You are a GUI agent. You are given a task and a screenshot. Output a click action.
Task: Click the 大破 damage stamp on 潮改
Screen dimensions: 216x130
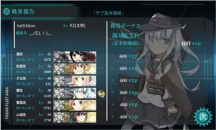90,57
